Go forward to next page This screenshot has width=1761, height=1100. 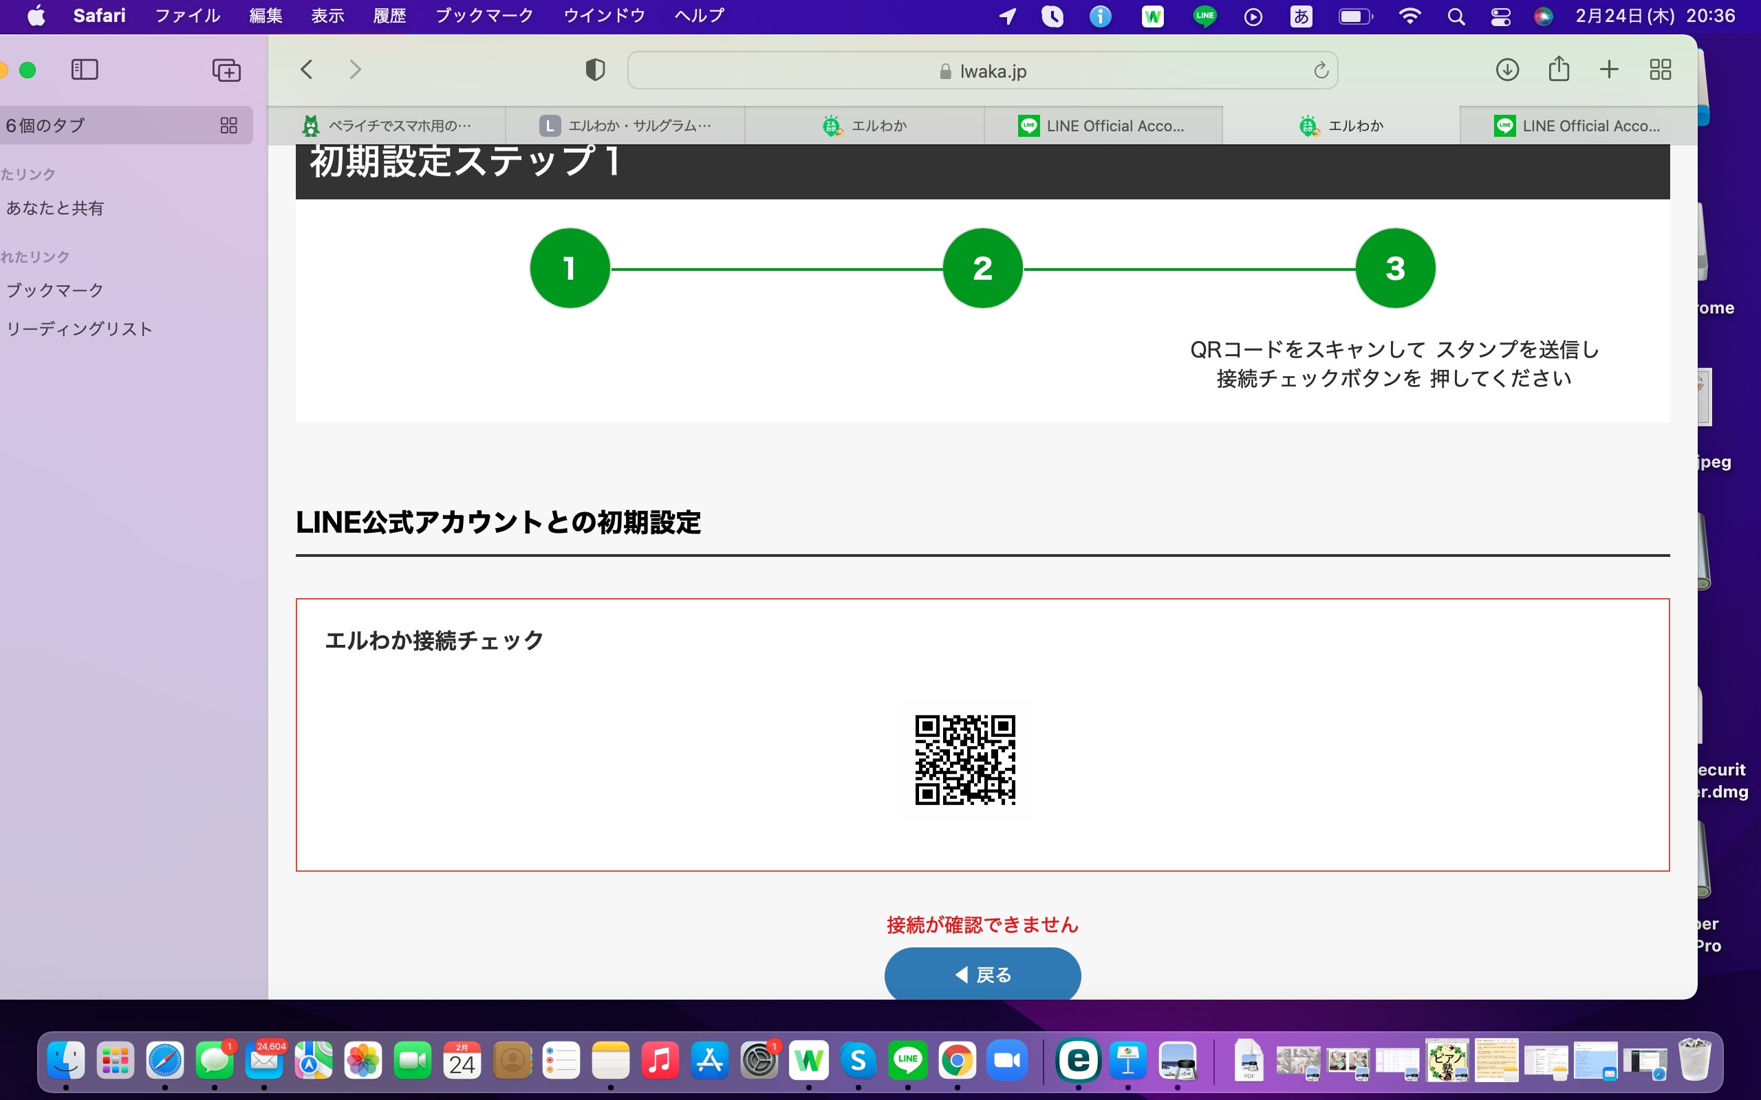(355, 70)
